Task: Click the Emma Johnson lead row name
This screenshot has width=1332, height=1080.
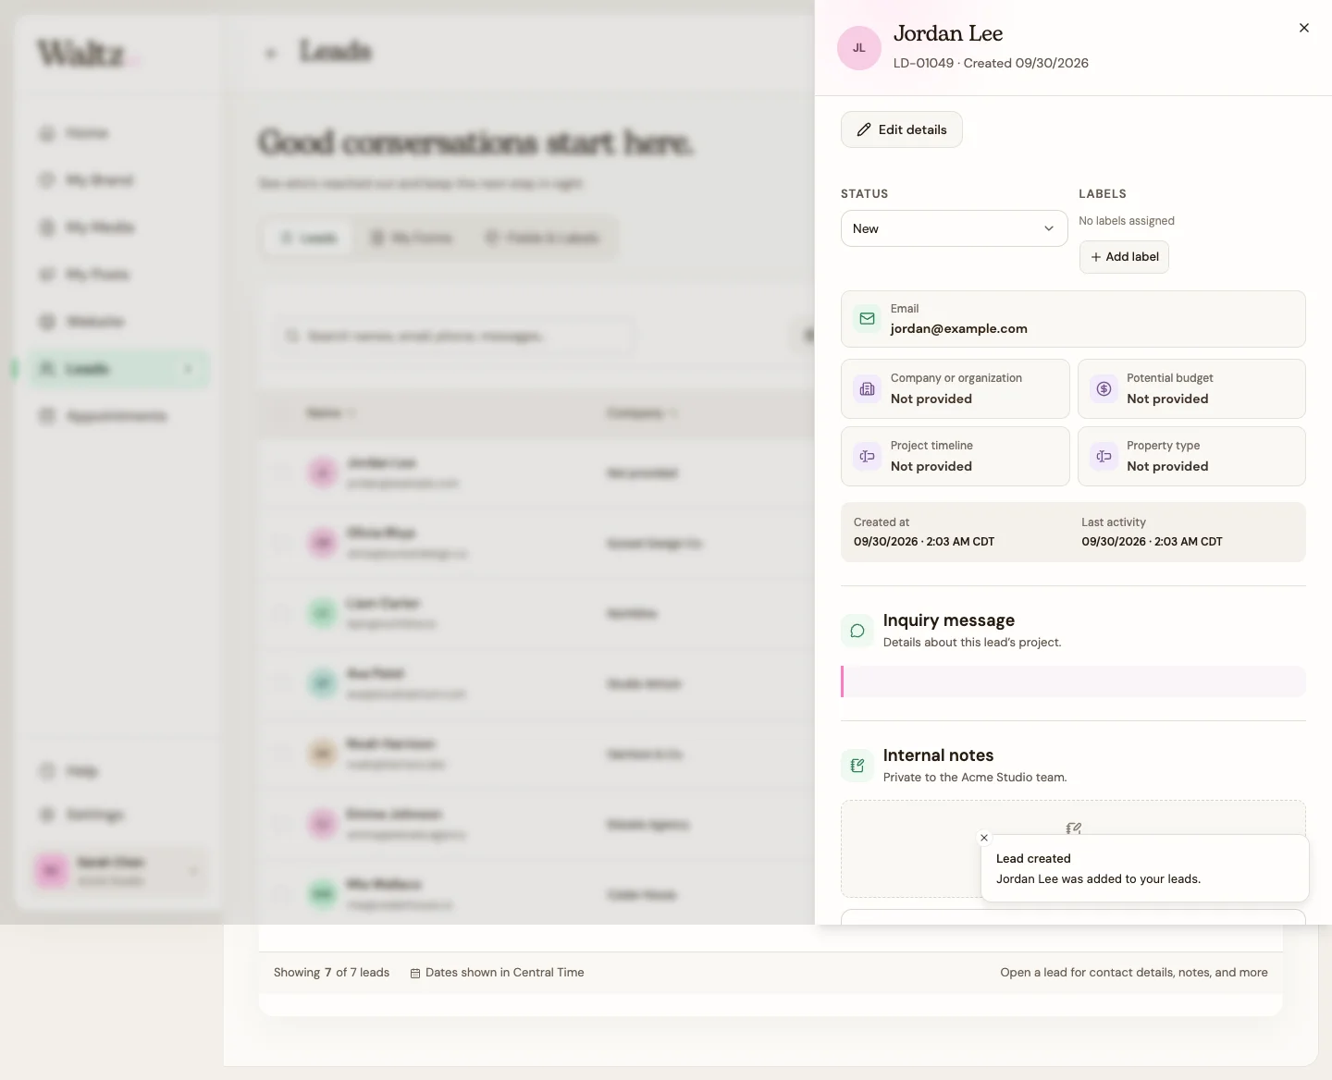Action: (x=394, y=814)
